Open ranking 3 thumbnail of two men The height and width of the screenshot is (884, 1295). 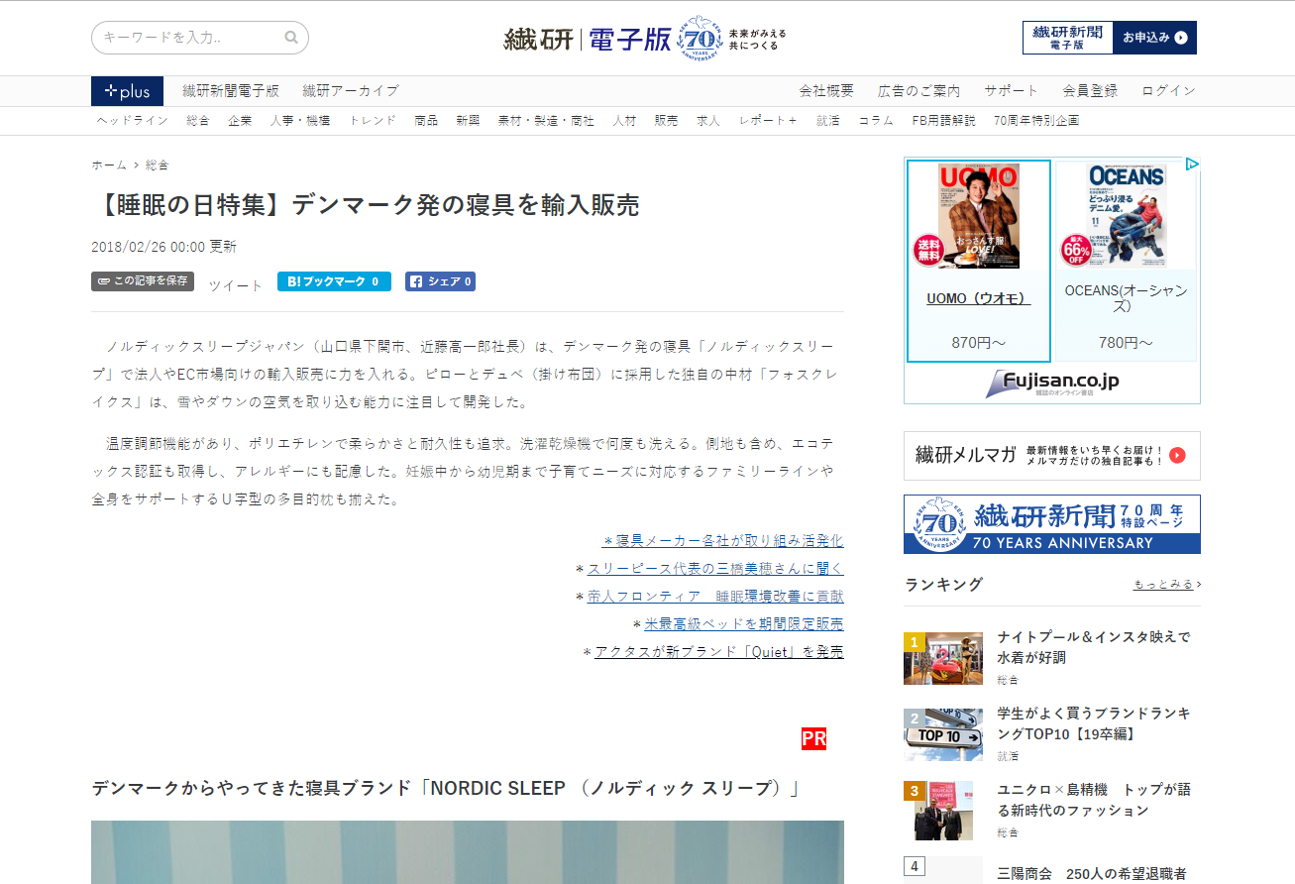click(x=943, y=811)
